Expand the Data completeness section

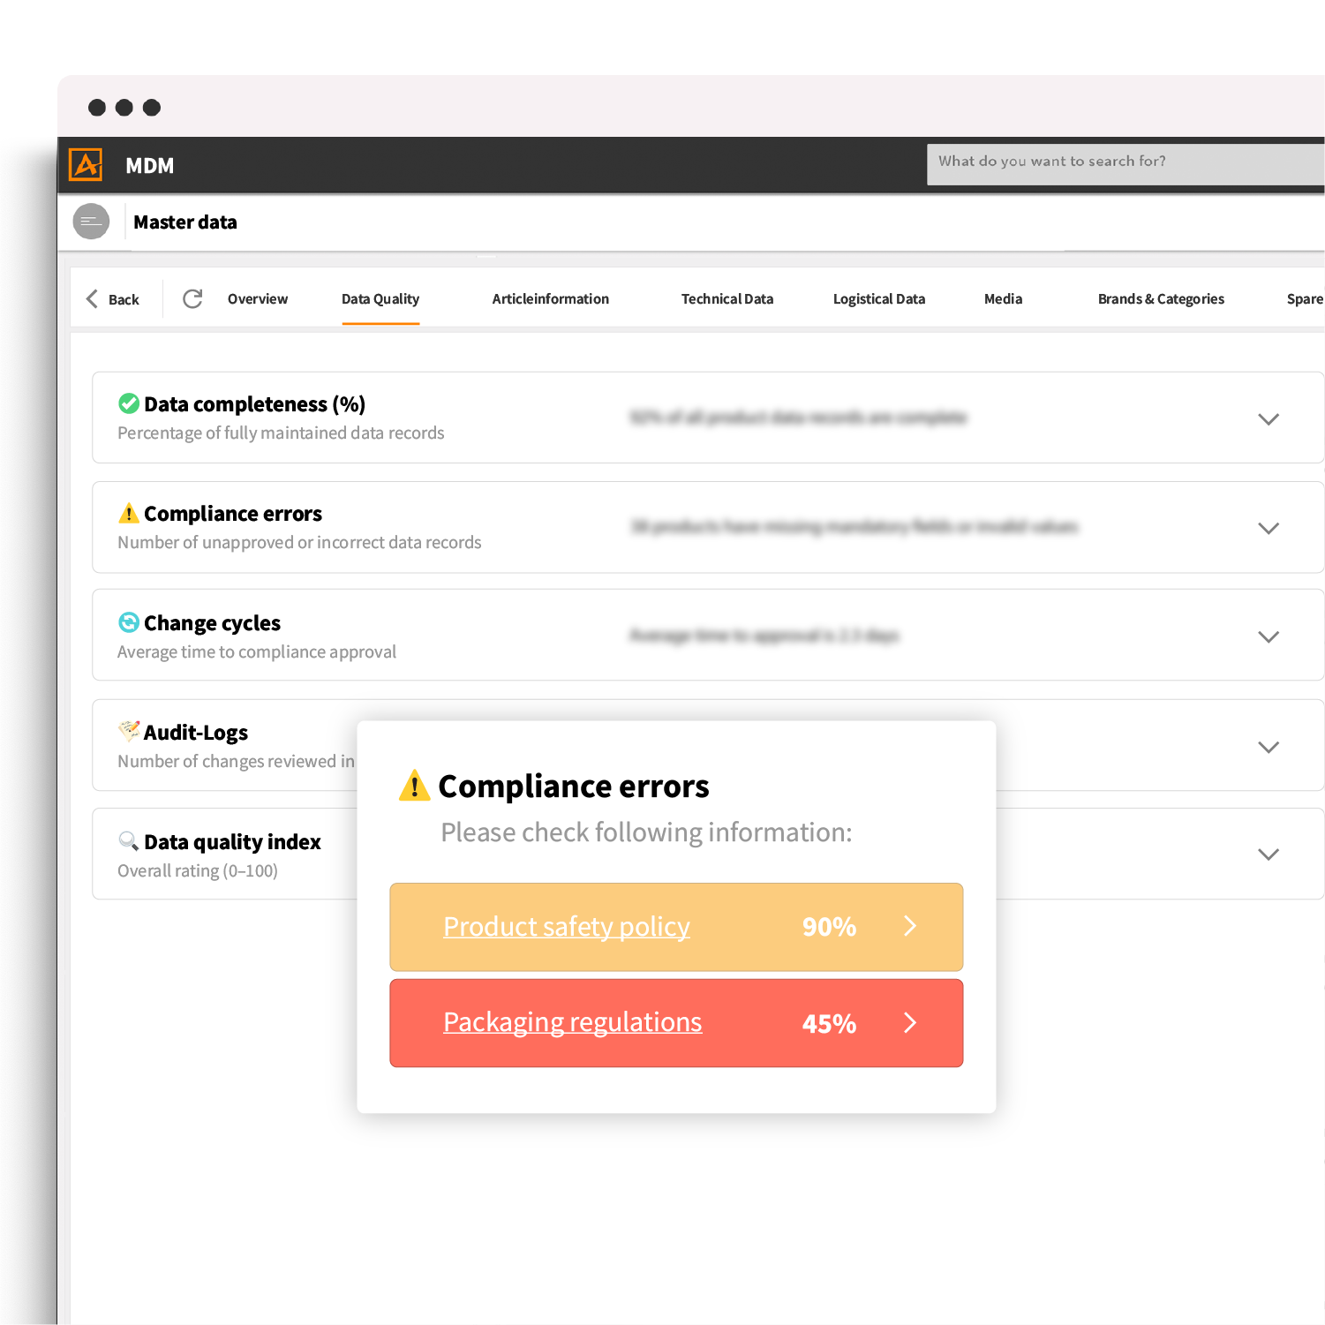[x=1269, y=418]
